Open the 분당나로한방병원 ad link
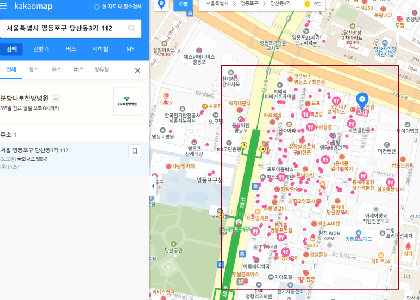This screenshot has height=300, width=420. [24, 98]
